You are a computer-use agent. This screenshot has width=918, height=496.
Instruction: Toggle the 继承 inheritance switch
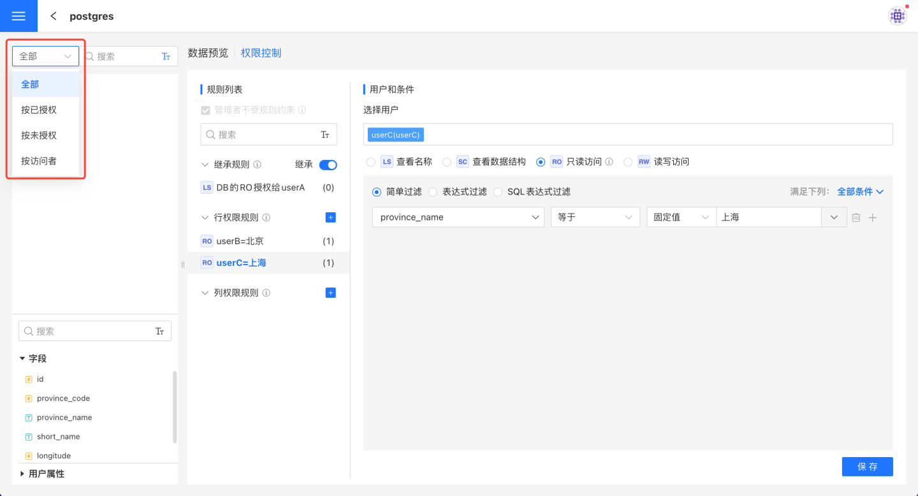click(328, 164)
